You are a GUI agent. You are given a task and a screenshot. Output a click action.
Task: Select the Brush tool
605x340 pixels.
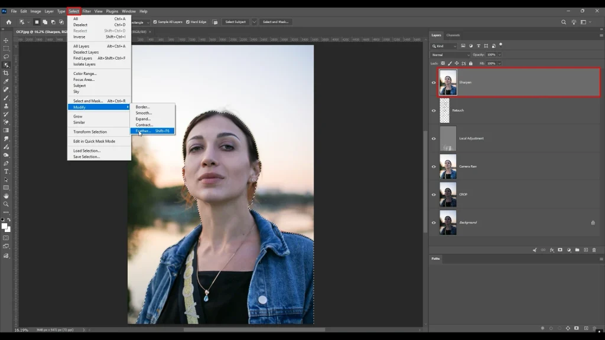click(6, 97)
